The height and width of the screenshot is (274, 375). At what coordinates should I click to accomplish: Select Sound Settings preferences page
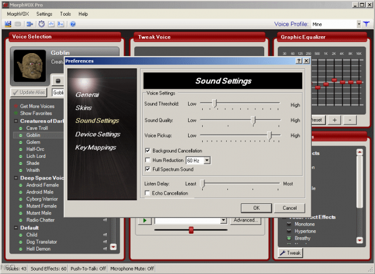click(x=97, y=121)
